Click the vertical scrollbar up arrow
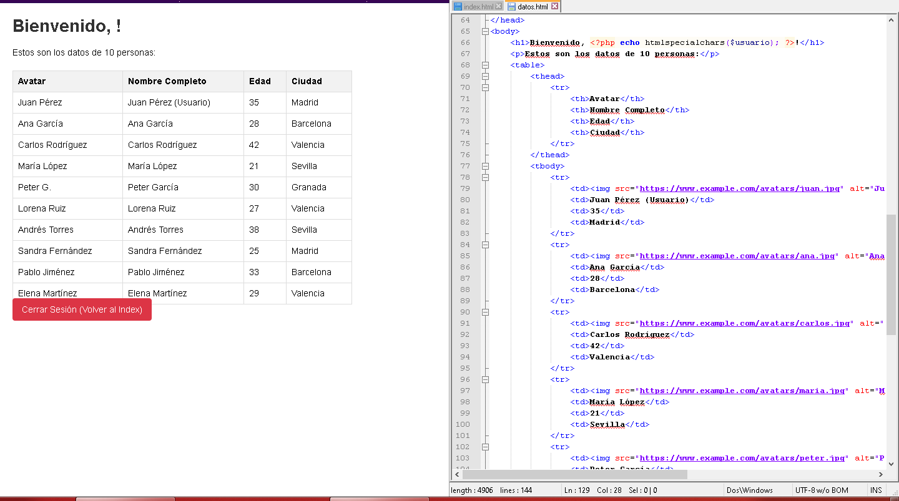Viewport: 899px width, 501px height. (891, 20)
